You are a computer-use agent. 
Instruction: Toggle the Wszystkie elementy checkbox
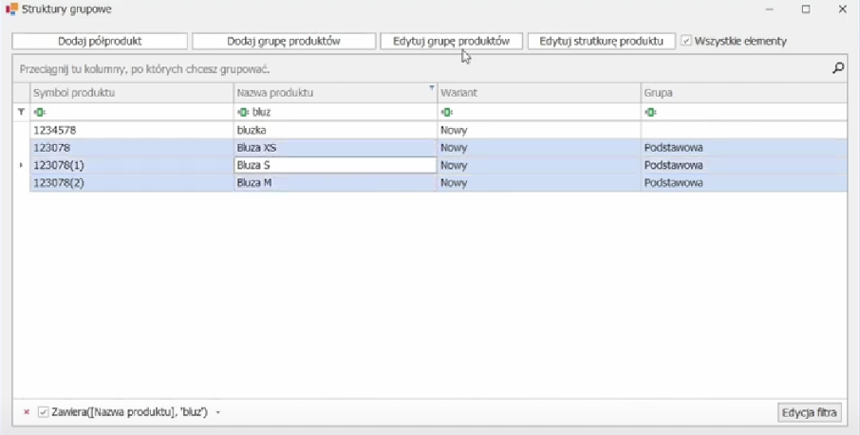(686, 42)
